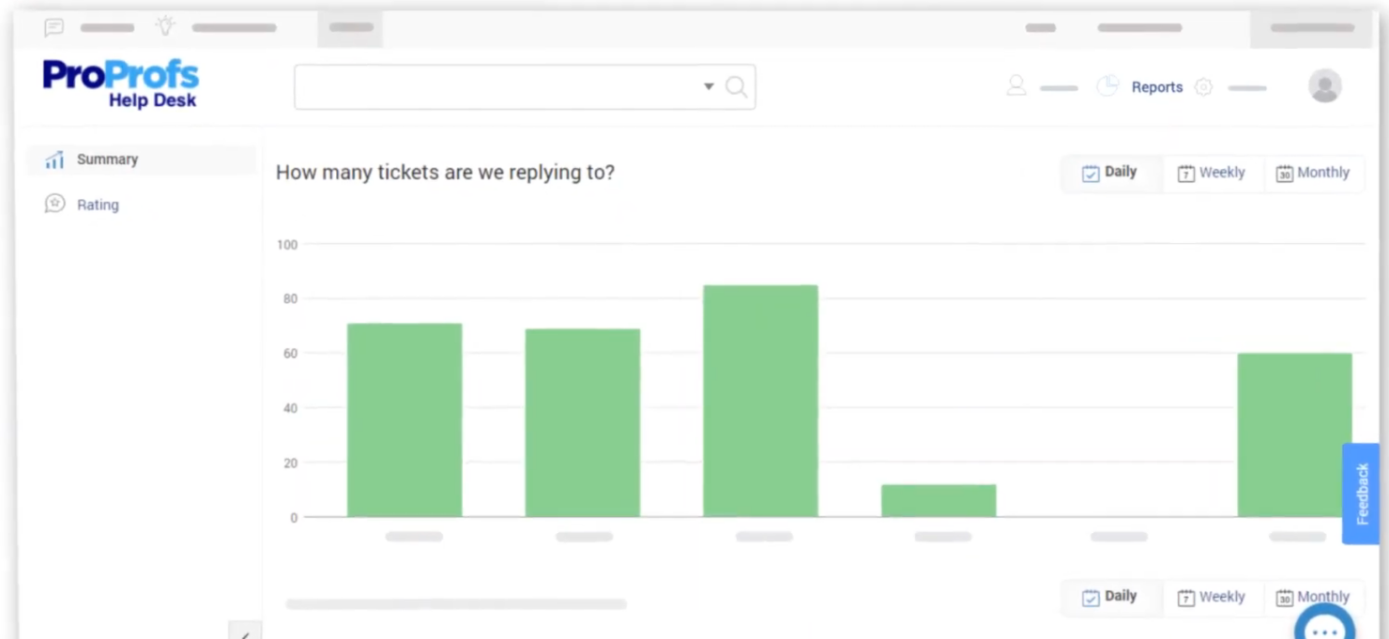Click the horizontal scrollbar below the chart
The width and height of the screenshot is (1389, 639).
tap(456, 604)
